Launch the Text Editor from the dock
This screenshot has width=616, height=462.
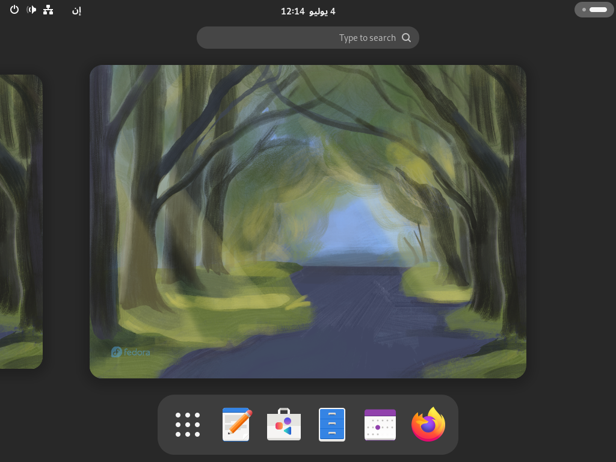click(236, 425)
